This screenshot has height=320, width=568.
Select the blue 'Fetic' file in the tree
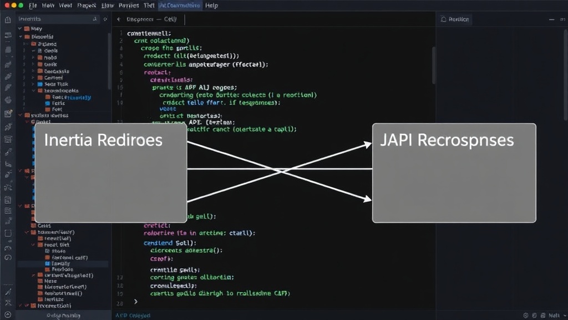click(55, 103)
